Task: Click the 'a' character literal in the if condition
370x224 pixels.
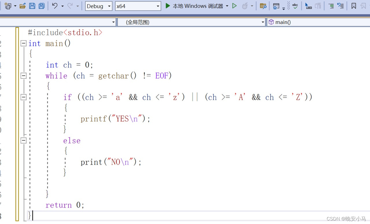Action: click(x=117, y=97)
